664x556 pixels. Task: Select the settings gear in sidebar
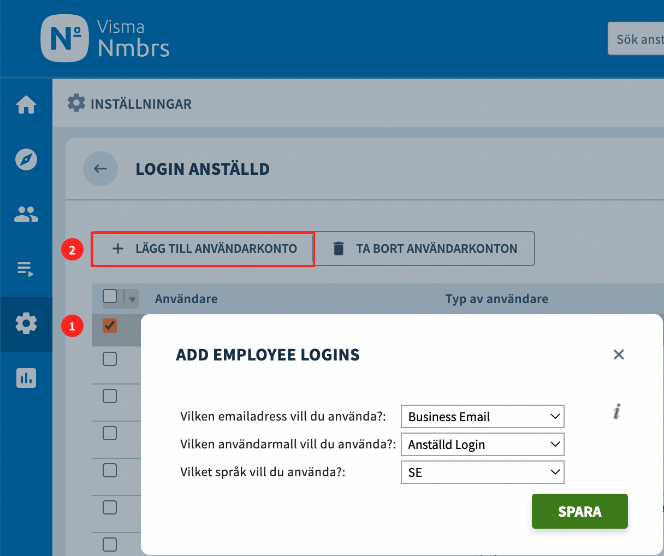(26, 323)
